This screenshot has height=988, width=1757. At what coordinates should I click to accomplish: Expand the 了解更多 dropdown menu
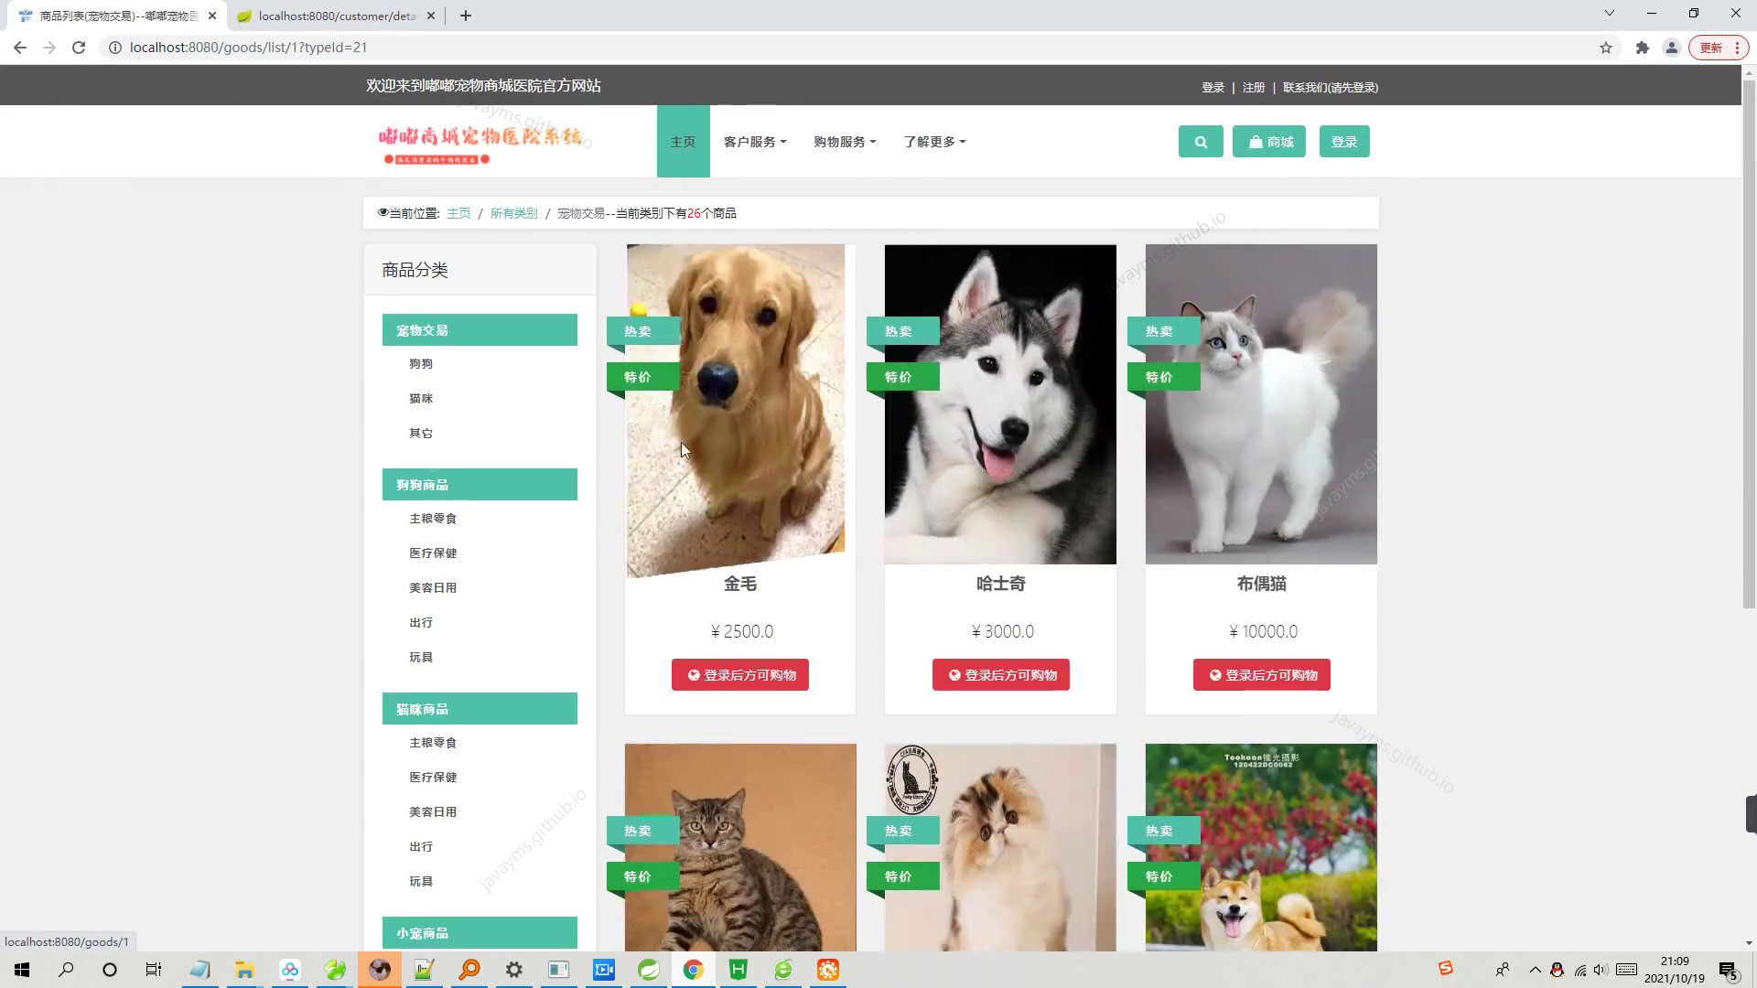point(934,142)
